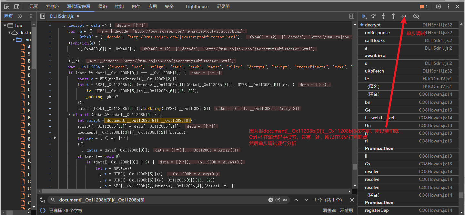The image size is (465, 215).
Task: Select the 网页 navigator tab
Action: (x=8, y=16)
